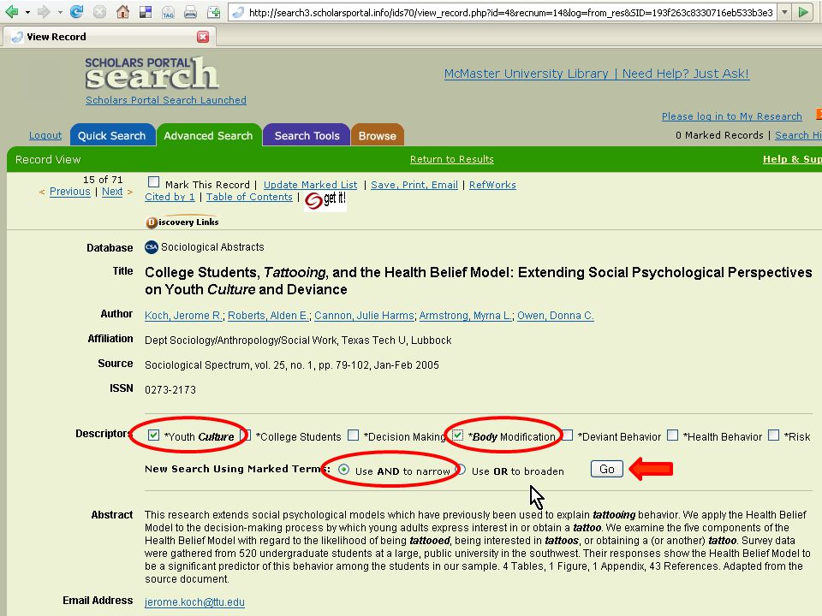Open the Forward button history dropdown arrow
The height and width of the screenshot is (616, 822).
pos(60,12)
